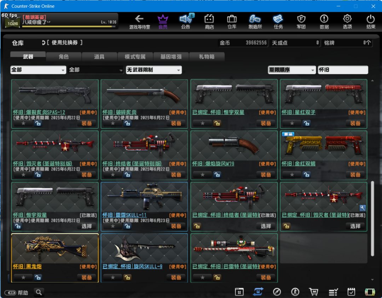Switch to the 武器 weapons tab
Image resolution: width=382 pixels, height=298 pixels.
click(x=28, y=57)
